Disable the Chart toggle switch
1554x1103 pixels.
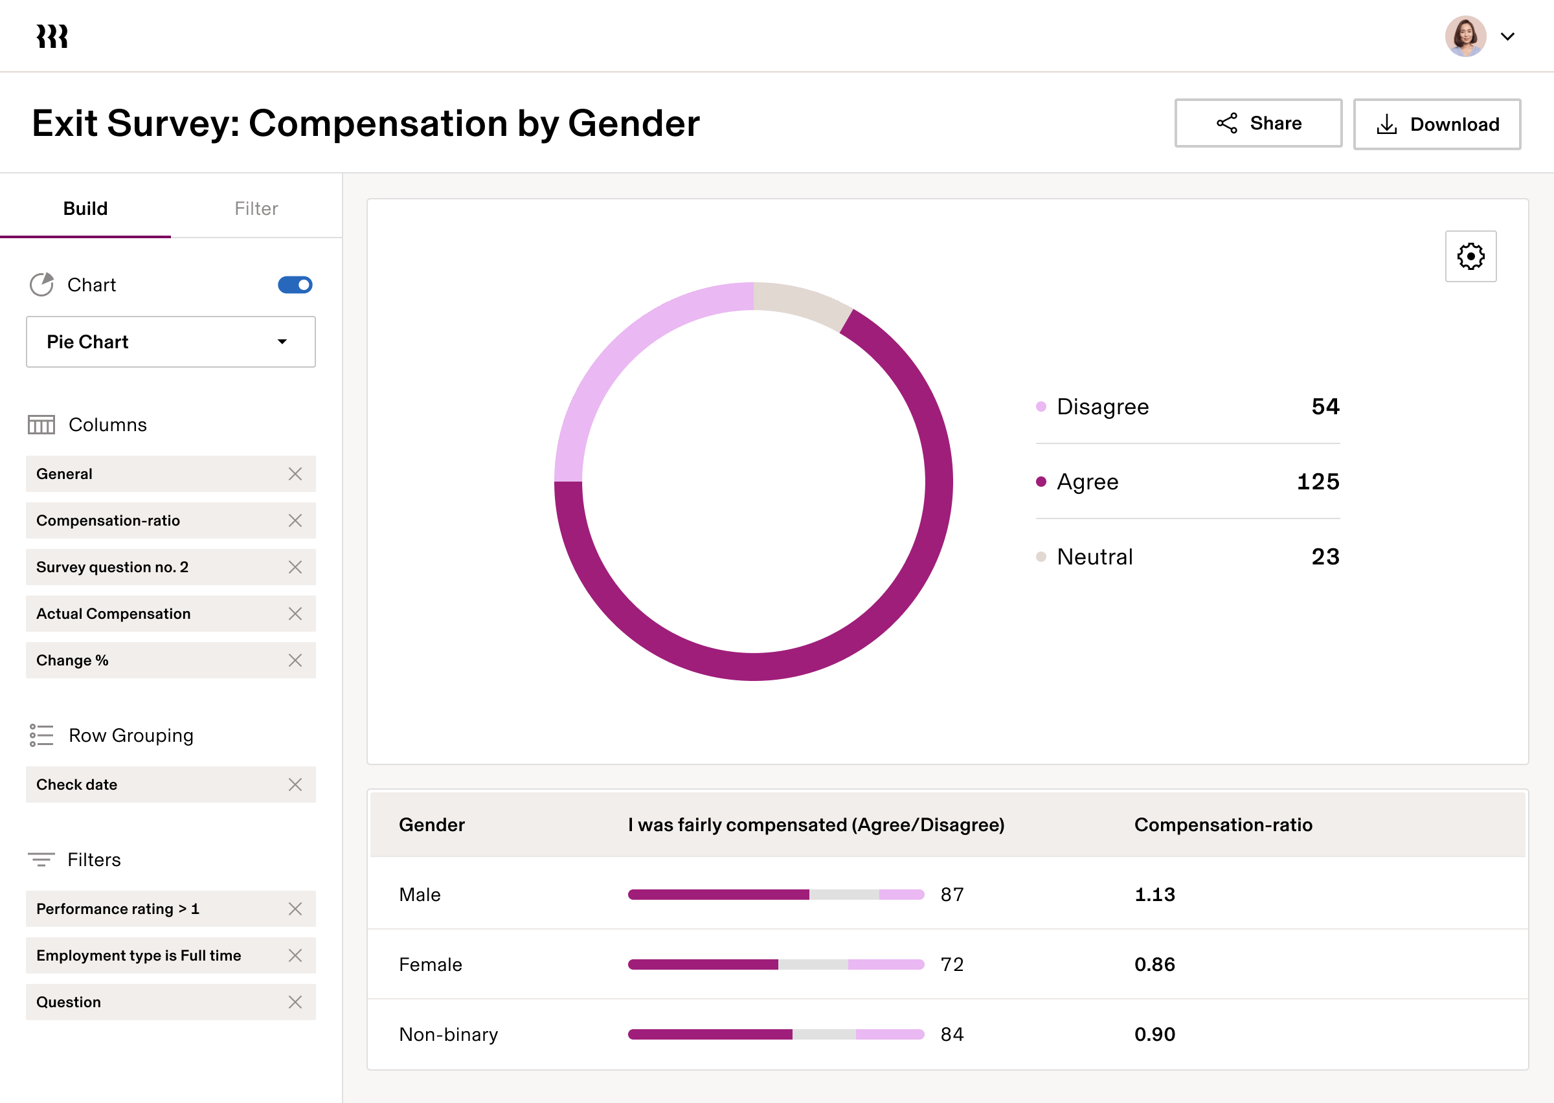295,285
